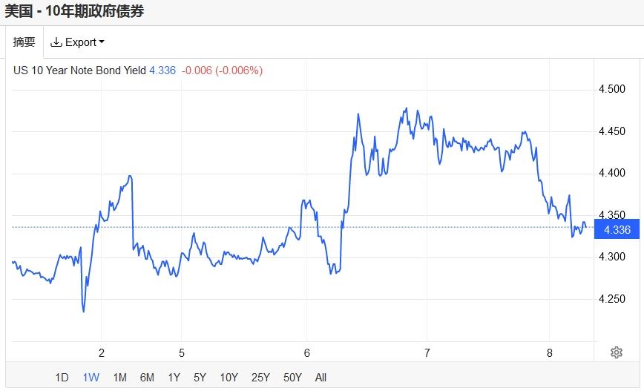This screenshot has height=391, width=644.
Task: Display All historical data
Action: [321, 377]
